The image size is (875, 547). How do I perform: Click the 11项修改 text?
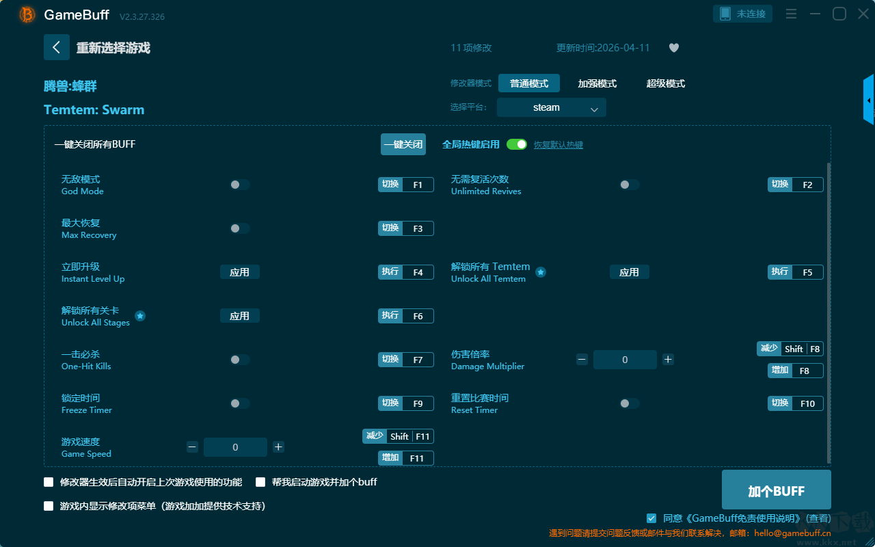tap(471, 48)
